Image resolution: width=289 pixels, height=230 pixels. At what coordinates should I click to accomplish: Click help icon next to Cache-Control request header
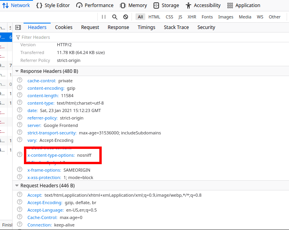pos(20,217)
